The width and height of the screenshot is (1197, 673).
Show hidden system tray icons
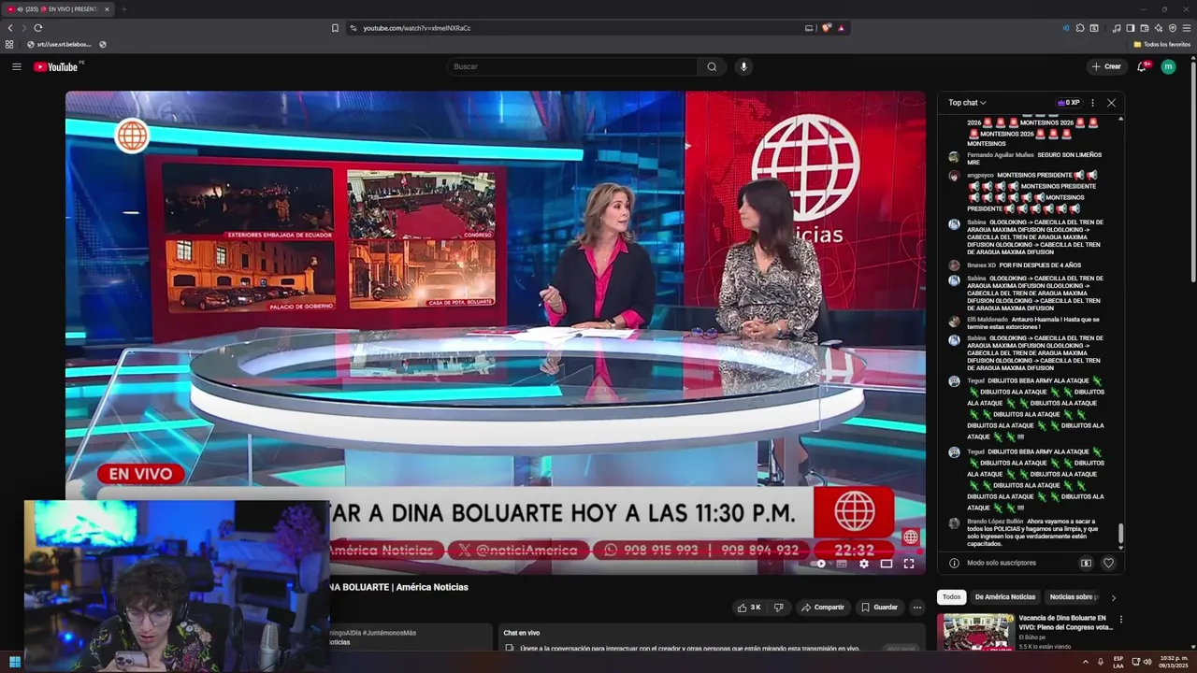(x=1086, y=662)
